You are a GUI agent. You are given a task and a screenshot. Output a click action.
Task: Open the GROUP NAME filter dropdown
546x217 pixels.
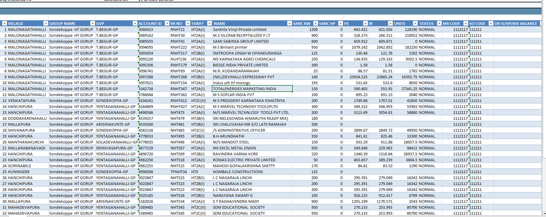pyautogui.click(x=93, y=23)
